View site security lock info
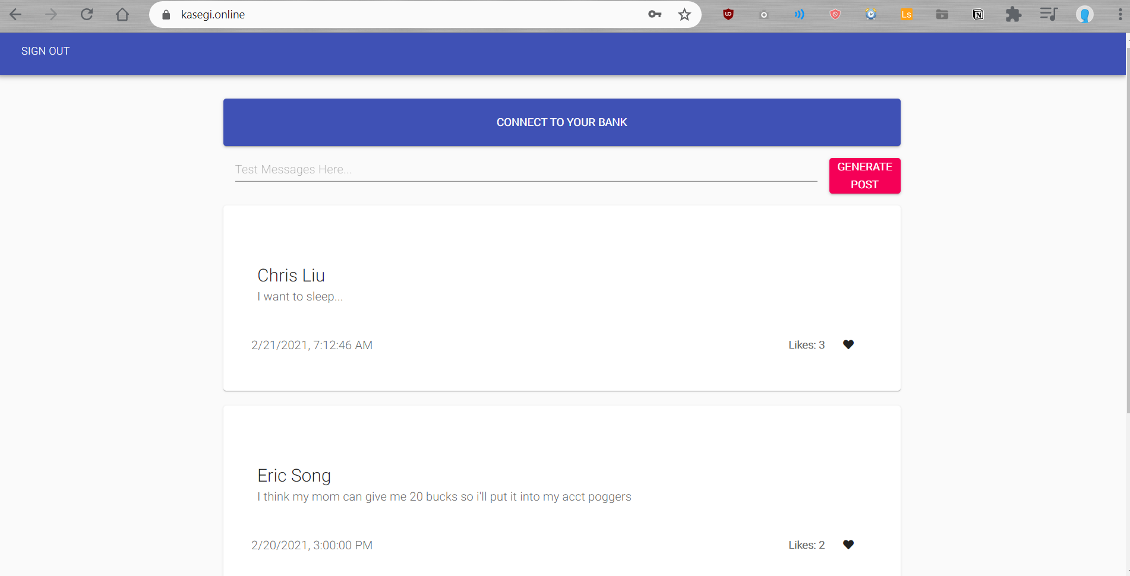 (166, 15)
